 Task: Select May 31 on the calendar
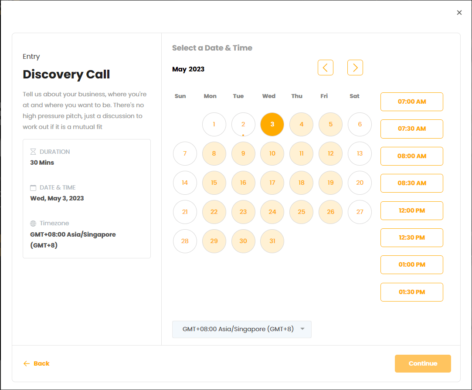click(272, 241)
